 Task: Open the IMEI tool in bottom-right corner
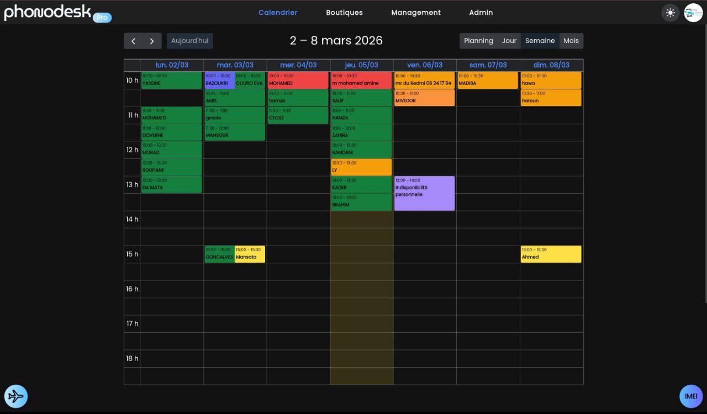tap(691, 396)
